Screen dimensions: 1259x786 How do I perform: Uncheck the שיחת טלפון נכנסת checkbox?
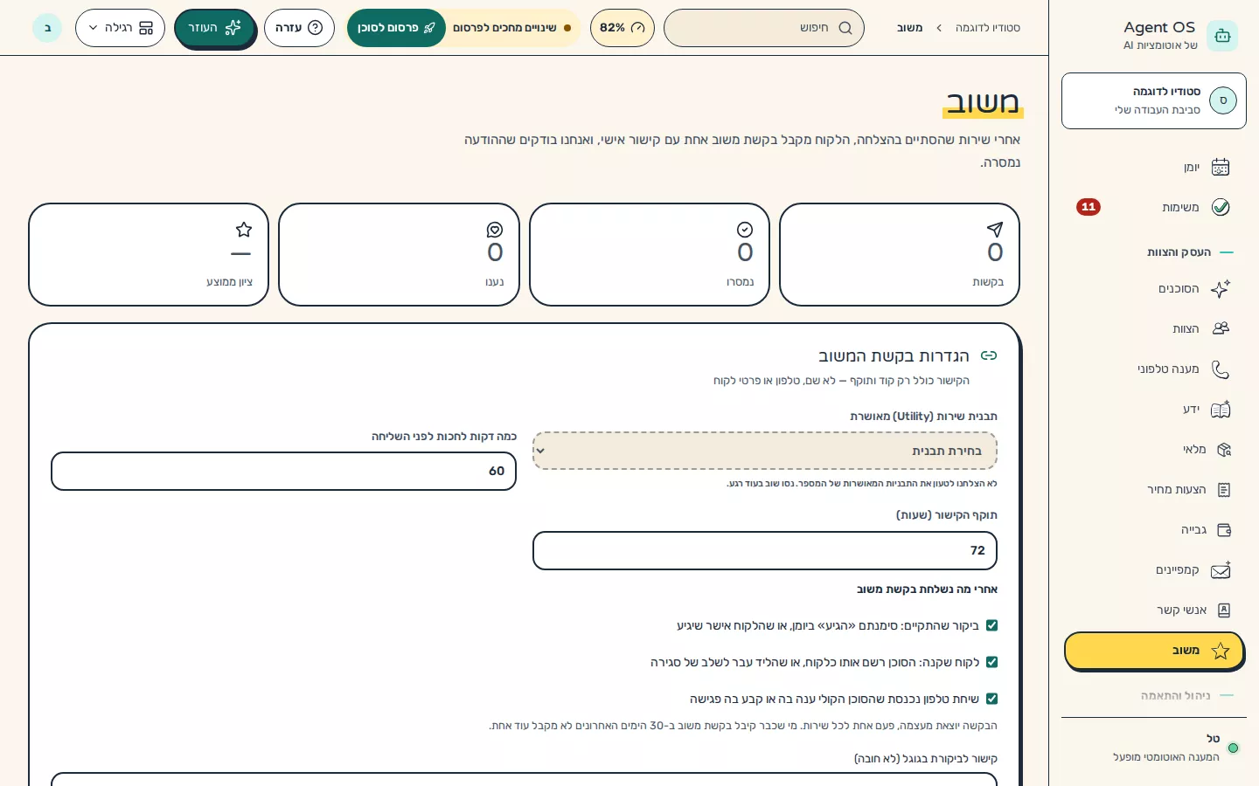click(991, 699)
